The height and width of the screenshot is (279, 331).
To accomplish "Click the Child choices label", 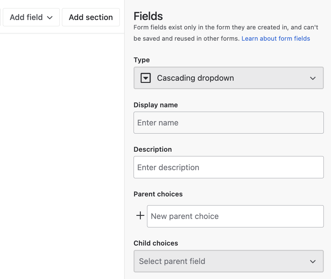I will tap(155, 243).
